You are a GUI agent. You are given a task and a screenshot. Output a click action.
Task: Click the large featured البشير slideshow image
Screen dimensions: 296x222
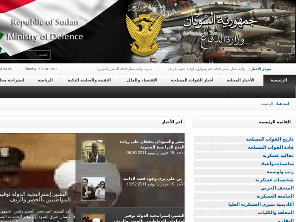(x=38, y=178)
